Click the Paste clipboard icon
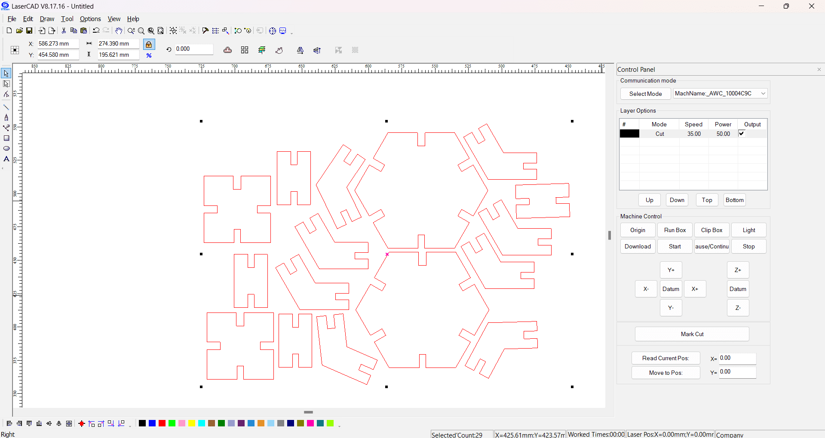 click(x=84, y=31)
